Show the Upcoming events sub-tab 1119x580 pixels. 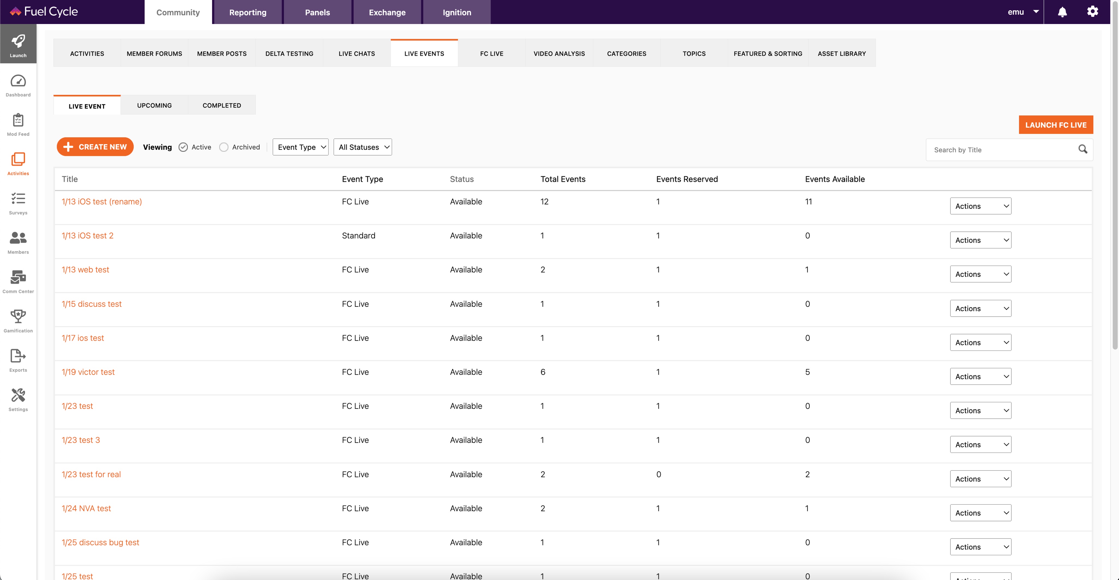pos(154,105)
